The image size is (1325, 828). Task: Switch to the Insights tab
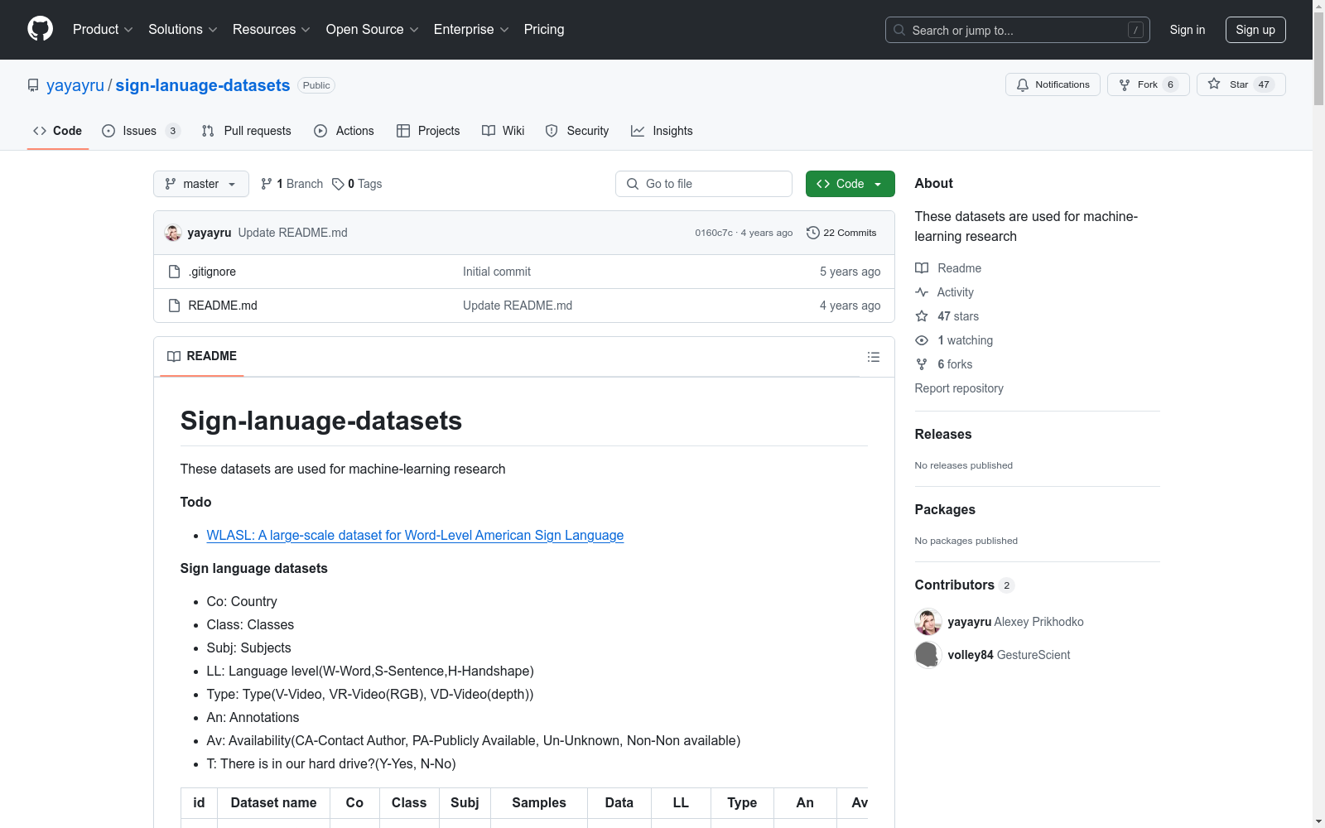pos(662,131)
